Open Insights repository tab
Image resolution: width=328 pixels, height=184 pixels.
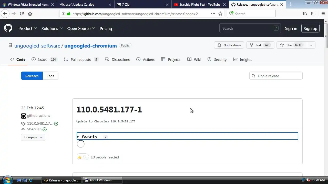243,60
